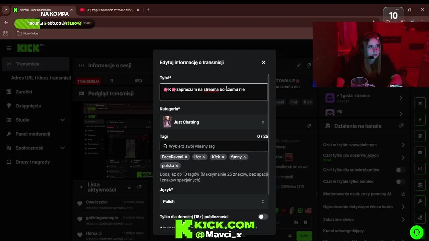Open a new browser tab
Viewport: 429px width, 241px height.
pos(148,10)
